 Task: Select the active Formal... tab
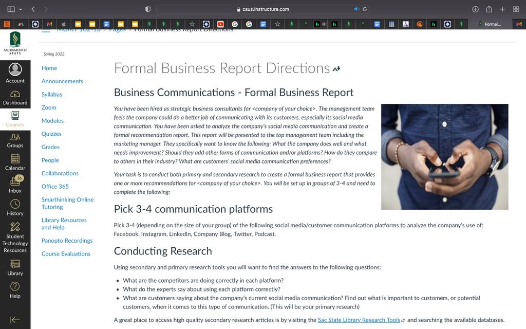point(490,24)
